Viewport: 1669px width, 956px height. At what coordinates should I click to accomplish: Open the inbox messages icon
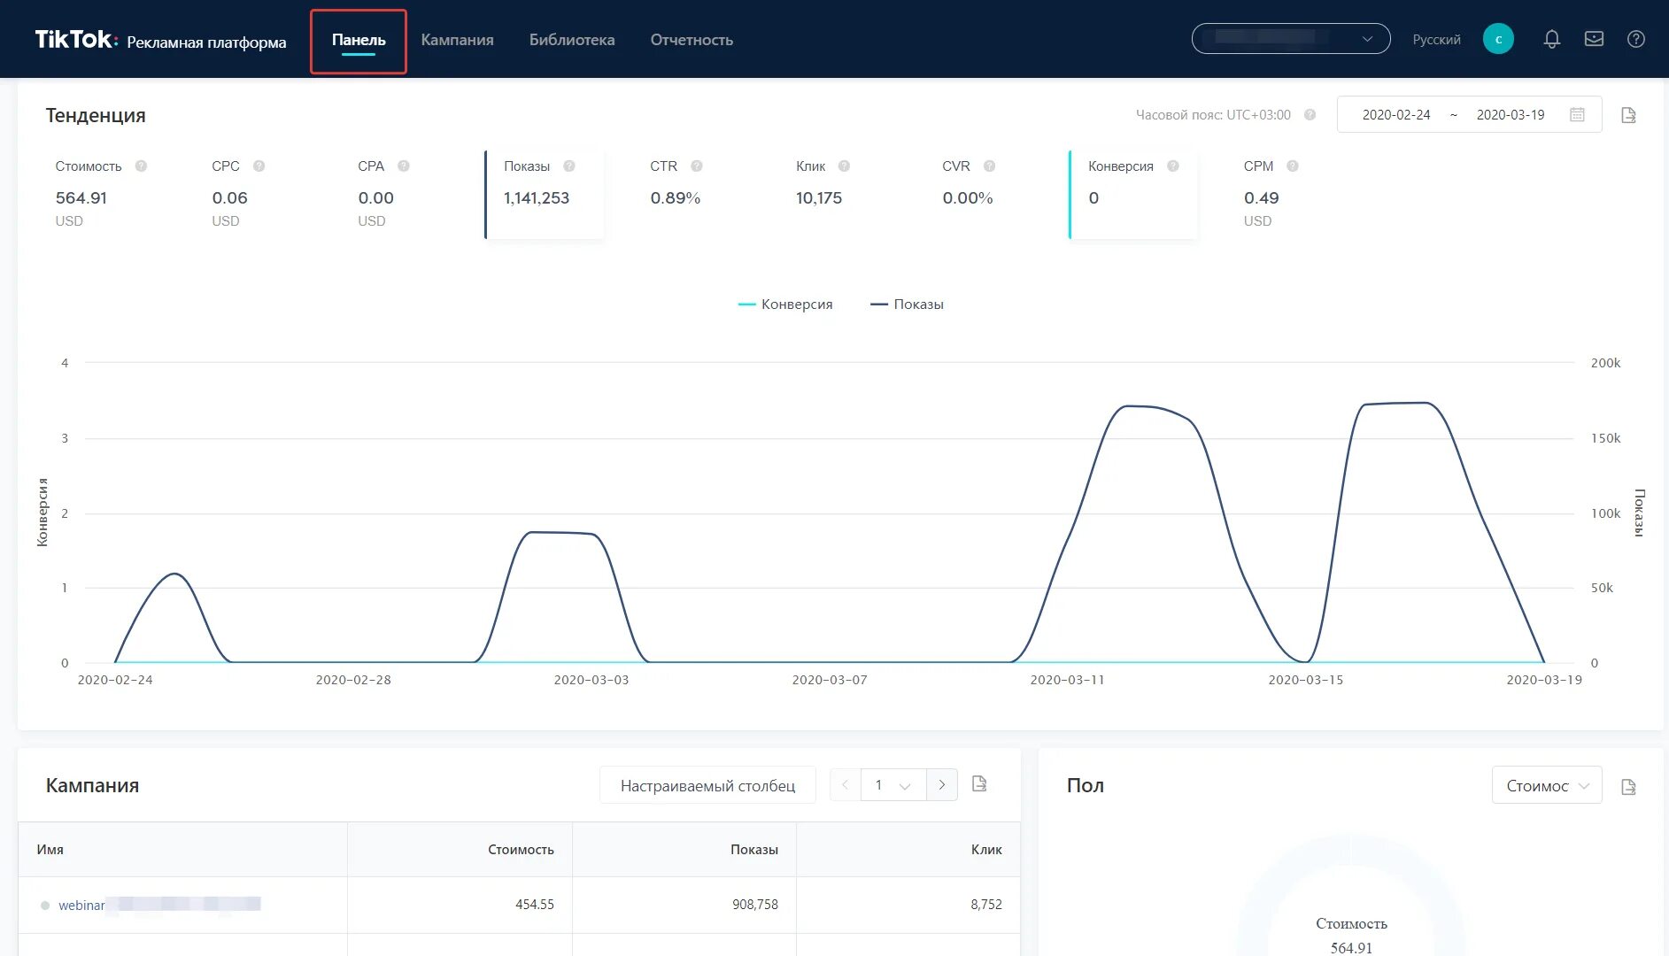click(x=1594, y=39)
